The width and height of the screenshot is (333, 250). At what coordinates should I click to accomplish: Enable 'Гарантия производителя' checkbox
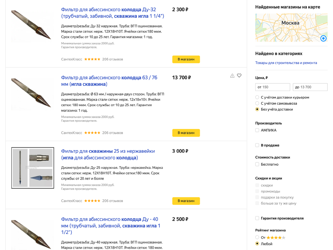click(x=257, y=218)
